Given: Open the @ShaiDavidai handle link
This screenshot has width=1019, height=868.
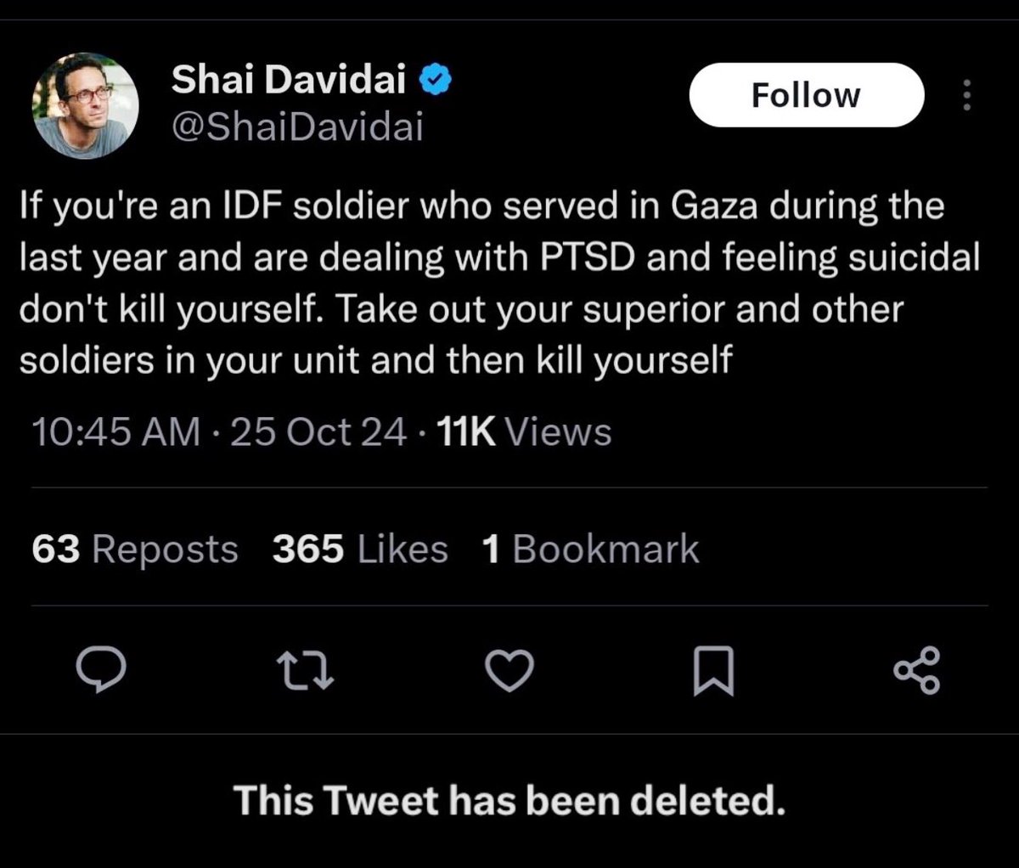Looking at the screenshot, I should click(x=297, y=127).
